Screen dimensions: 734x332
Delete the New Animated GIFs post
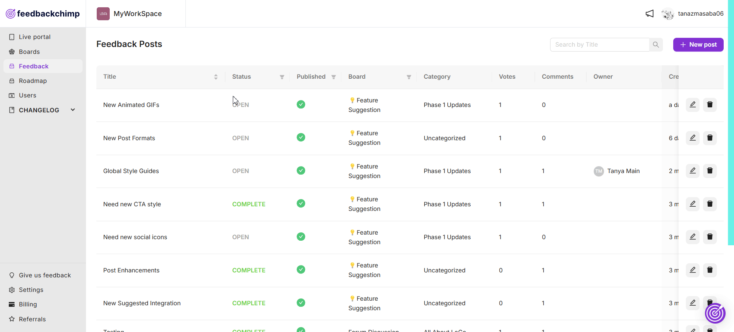(x=710, y=105)
